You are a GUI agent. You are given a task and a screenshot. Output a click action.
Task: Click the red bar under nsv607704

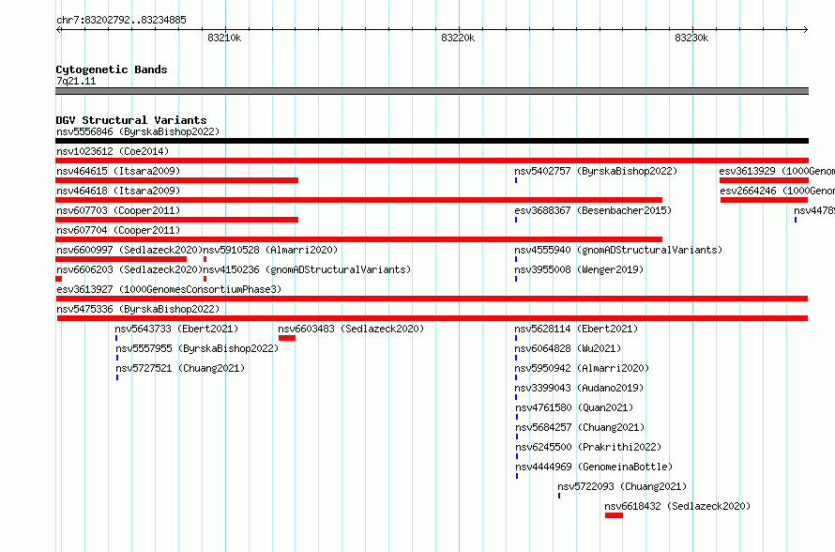point(359,239)
